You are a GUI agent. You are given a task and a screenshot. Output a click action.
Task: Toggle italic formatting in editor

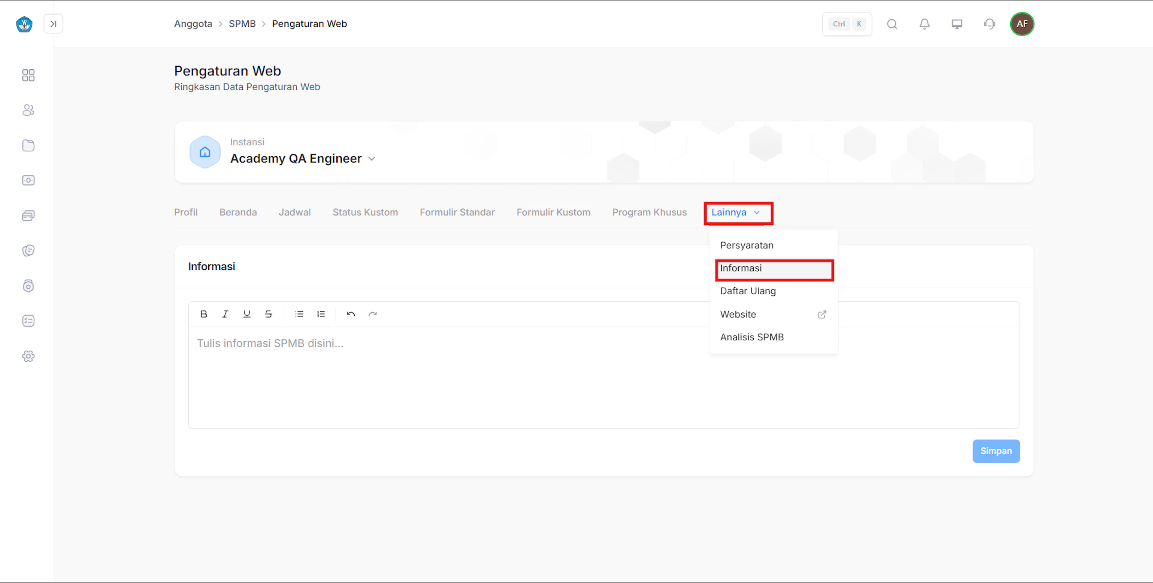(225, 314)
